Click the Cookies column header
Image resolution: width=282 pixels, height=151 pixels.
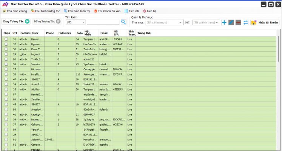tap(25, 33)
